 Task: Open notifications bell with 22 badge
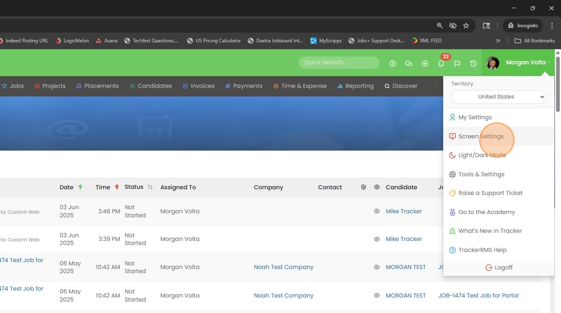tap(441, 63)
